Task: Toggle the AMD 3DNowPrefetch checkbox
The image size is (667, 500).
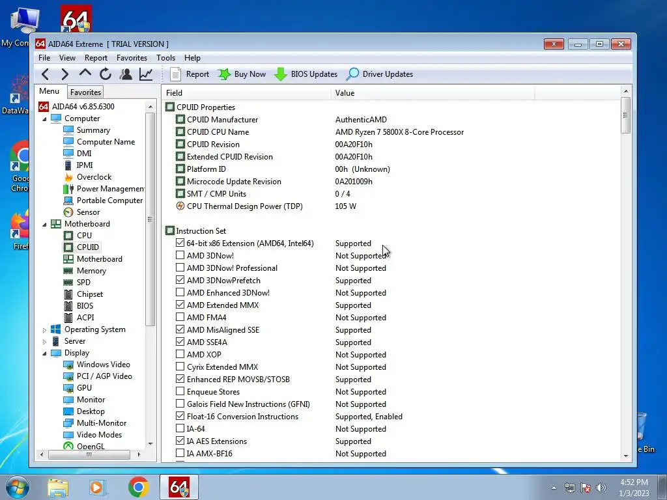Action: tap(180, 280)
